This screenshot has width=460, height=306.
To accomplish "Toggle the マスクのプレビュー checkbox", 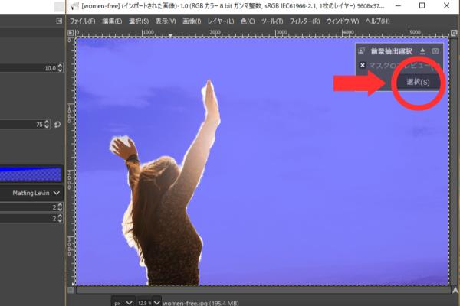I will pos(363,65).
